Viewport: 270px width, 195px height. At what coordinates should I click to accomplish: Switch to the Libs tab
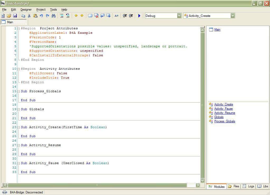pos(263,186)
